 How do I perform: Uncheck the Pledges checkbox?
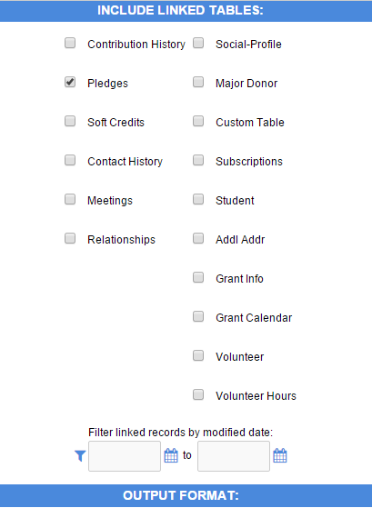[70, 82]
